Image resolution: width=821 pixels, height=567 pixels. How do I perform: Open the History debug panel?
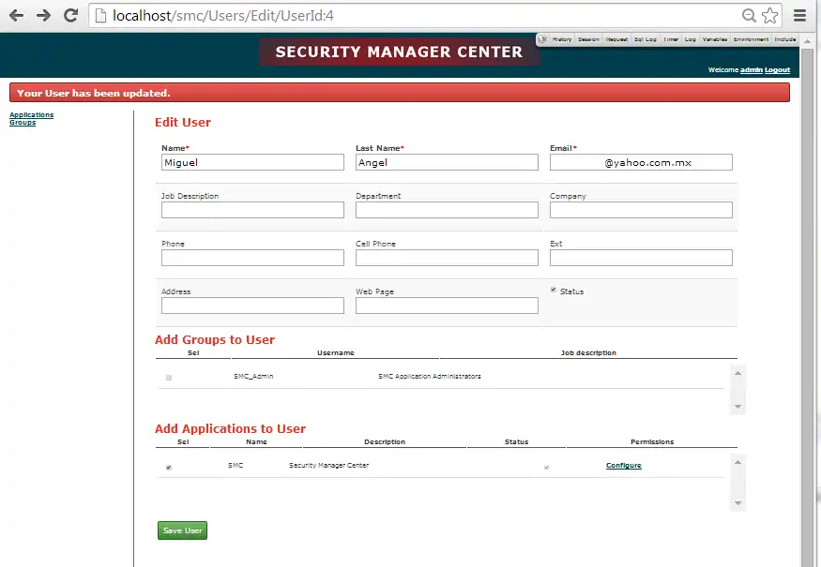[x=562, y=39]
